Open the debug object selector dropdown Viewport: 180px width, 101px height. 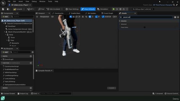(143, 9)
